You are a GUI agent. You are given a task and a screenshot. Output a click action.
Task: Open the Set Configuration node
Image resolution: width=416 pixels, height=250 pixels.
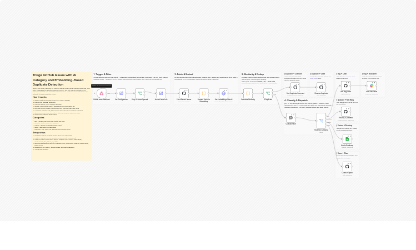click(121, 93)
